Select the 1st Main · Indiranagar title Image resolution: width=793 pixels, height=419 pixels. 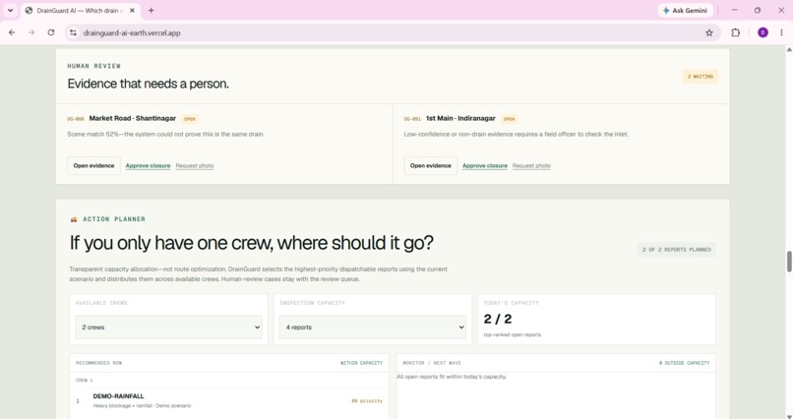pos(460,118)
